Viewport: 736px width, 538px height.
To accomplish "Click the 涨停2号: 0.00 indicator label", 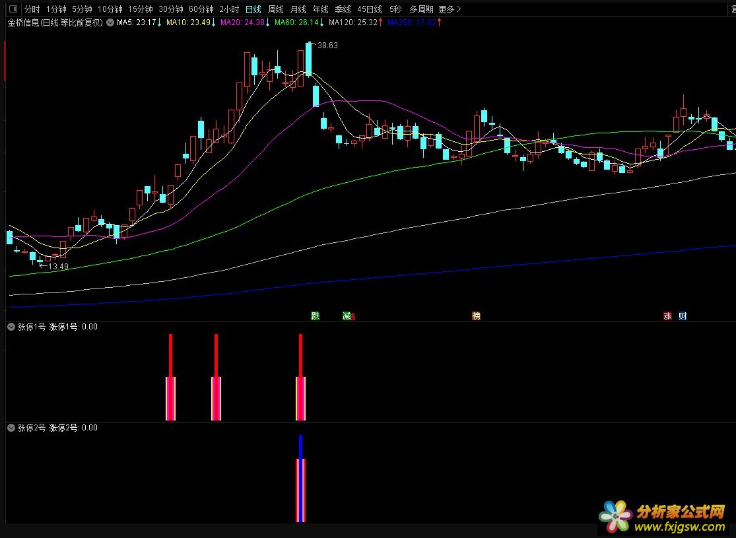I will tap(73, 428).
